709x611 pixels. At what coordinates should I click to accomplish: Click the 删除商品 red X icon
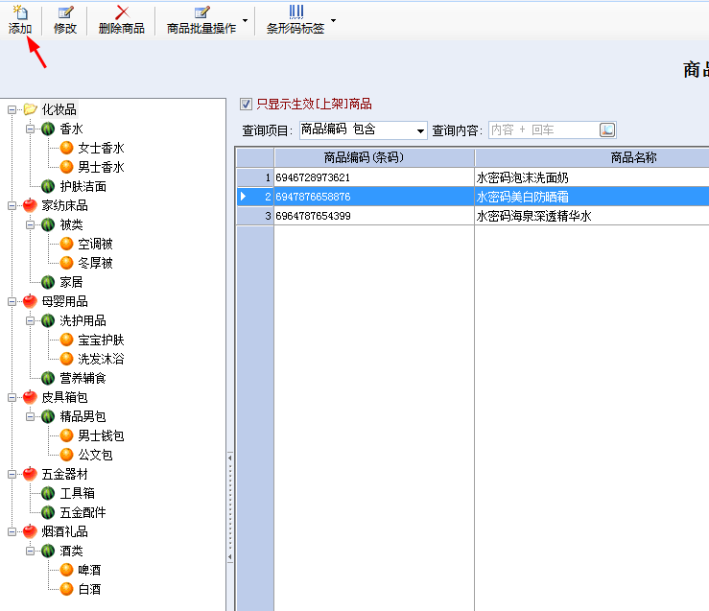(x=122, y=12)
